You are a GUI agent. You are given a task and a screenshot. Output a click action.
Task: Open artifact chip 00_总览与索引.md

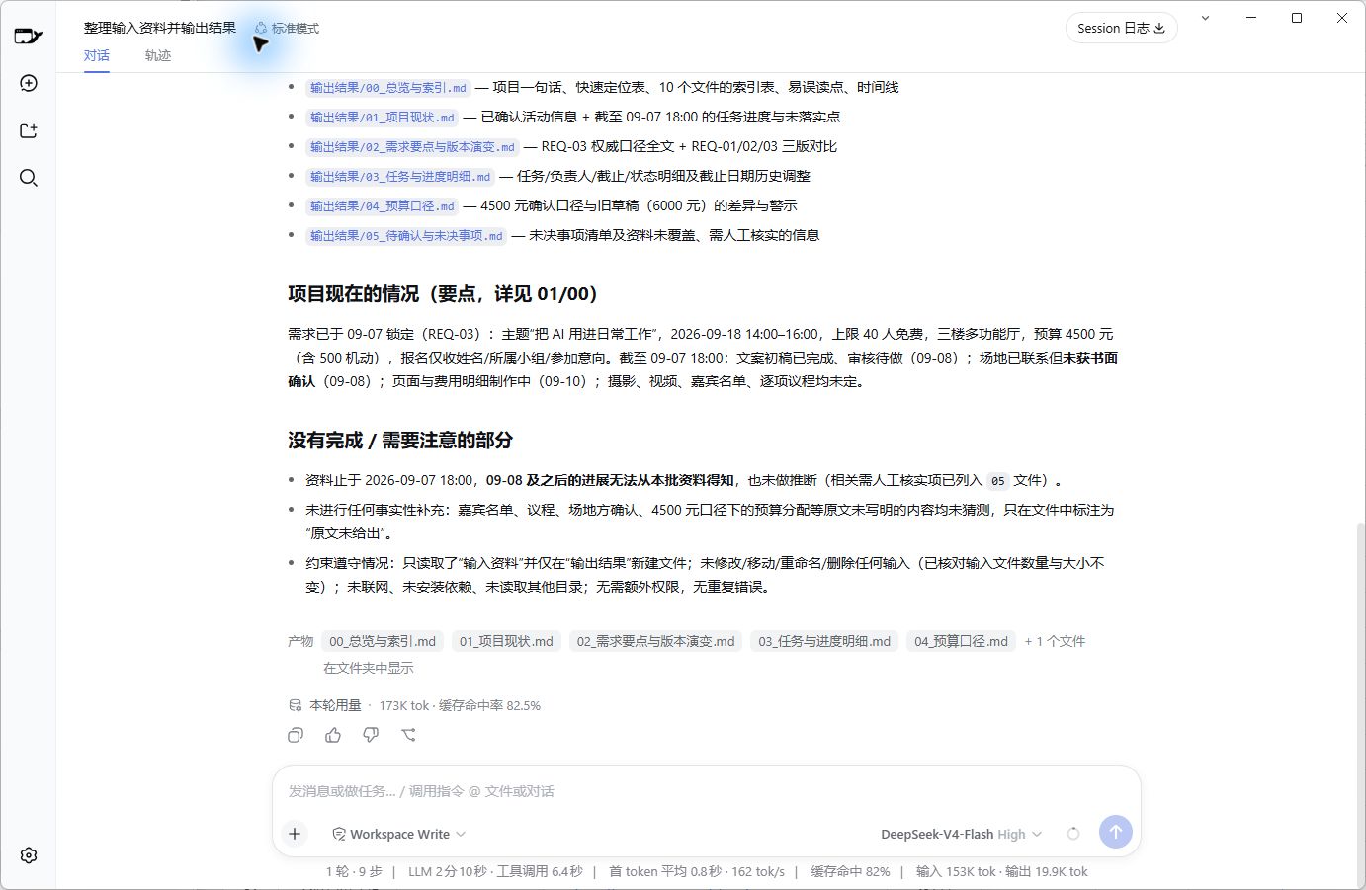click(x=383, y=641)
